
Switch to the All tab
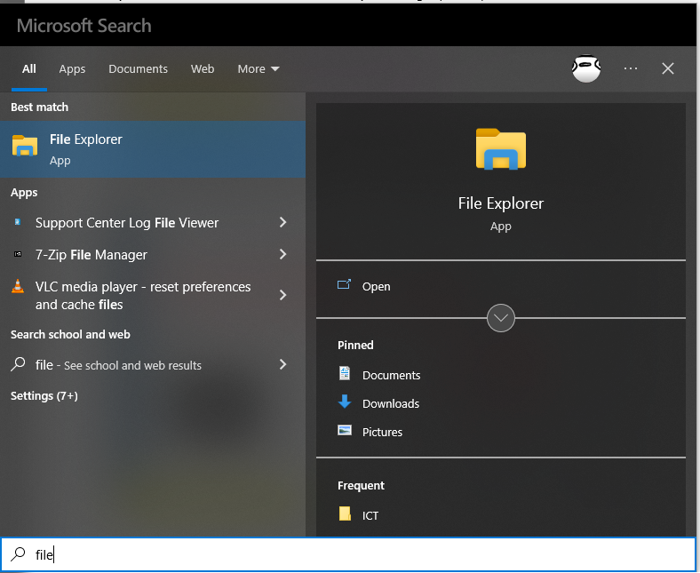point(29,68)
